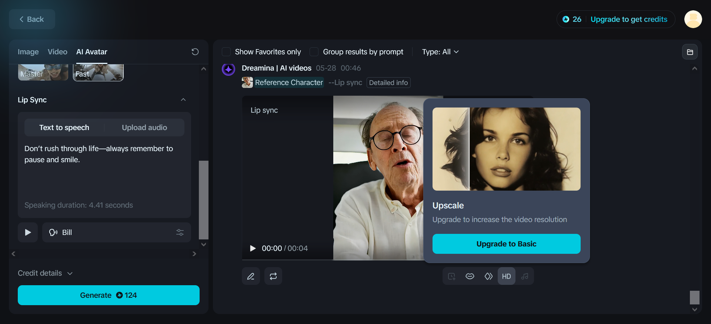Click the speaker voice icon next to Bill
711x324 pixels.
[x=53, y=232]
